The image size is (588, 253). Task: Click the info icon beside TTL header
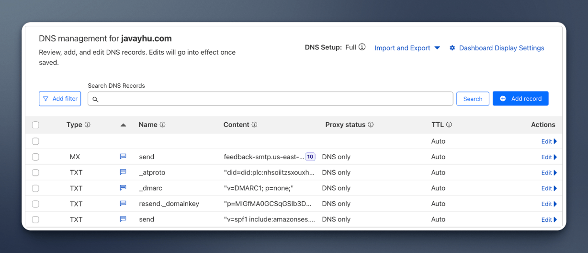point(449,125)
